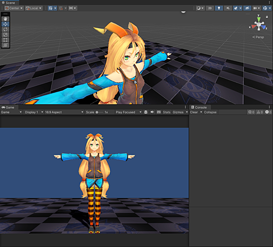This screenshot has height=247, width=273.
Task: Select the Rotate tool
Action: click(5, 29)
